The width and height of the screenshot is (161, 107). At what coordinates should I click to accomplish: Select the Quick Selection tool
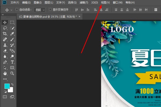[12, 28]
